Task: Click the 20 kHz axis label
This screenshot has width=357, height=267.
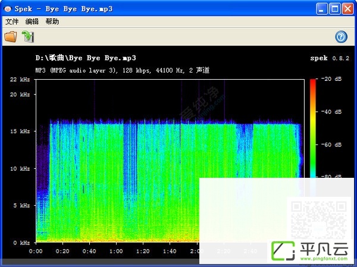Action: click(20, 94)
